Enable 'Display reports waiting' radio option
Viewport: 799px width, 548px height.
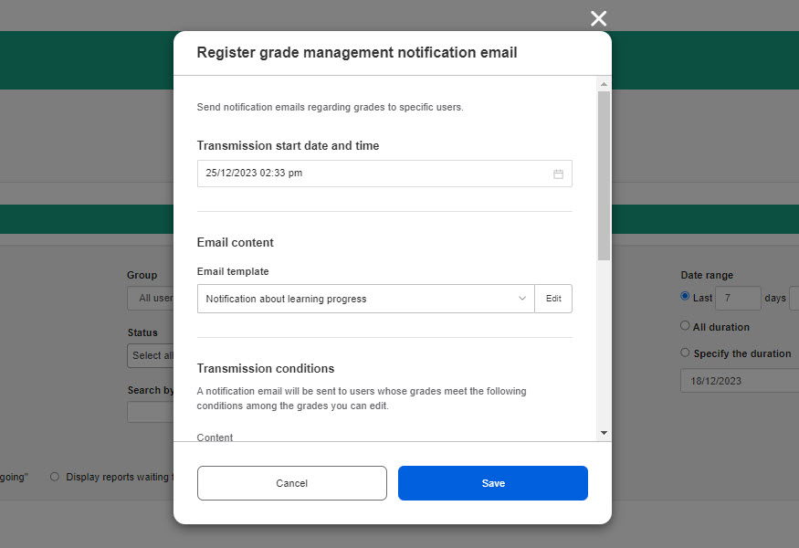tap(55, 477)
